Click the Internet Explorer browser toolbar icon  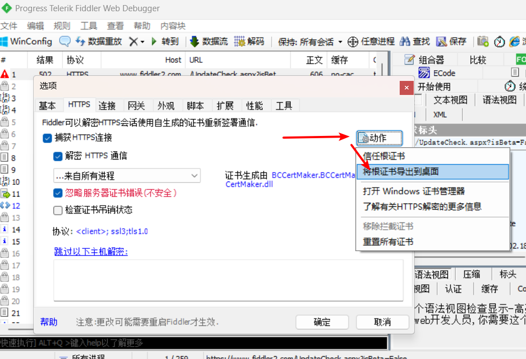click(514, 42)
